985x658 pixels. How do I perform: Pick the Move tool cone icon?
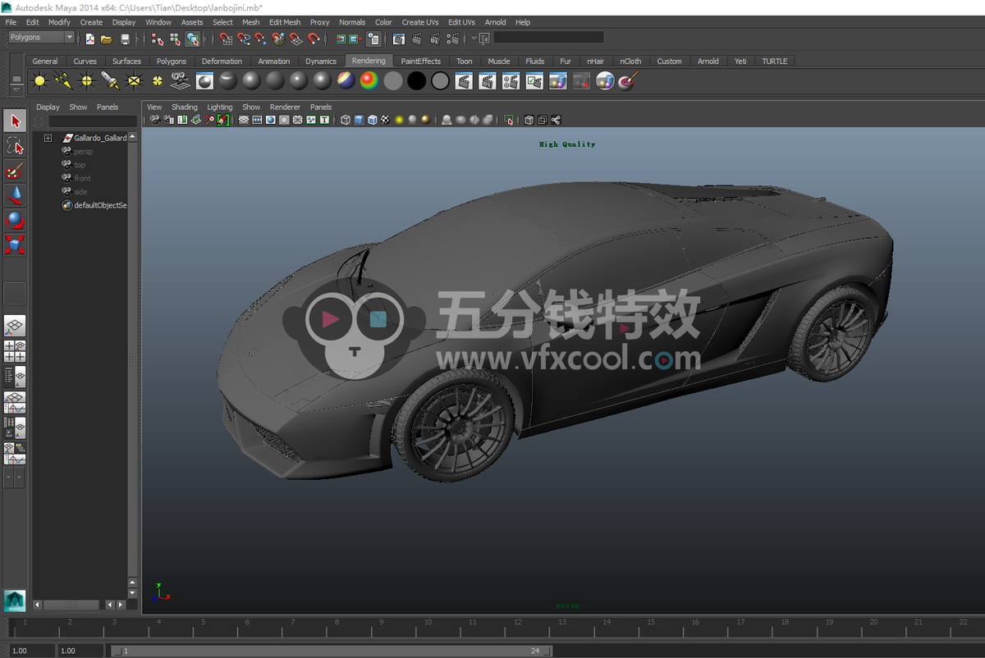15,195
